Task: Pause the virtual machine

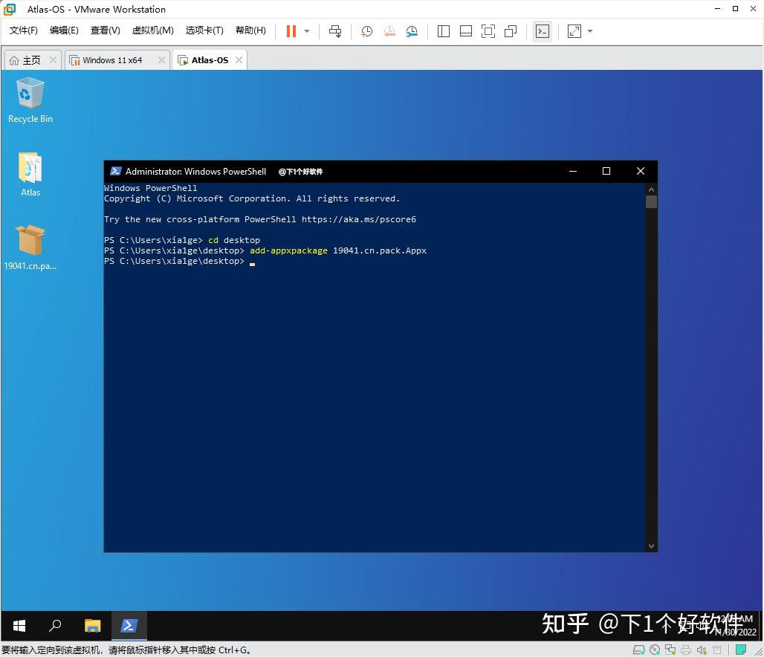Action: click(291, 31)
